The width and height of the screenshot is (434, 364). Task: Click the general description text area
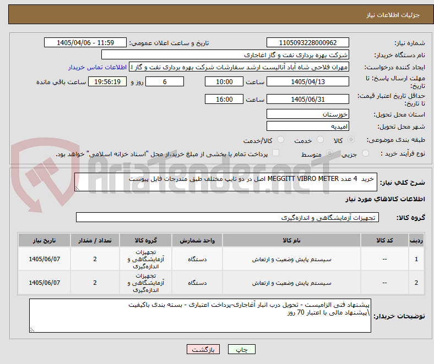point(226,182)
